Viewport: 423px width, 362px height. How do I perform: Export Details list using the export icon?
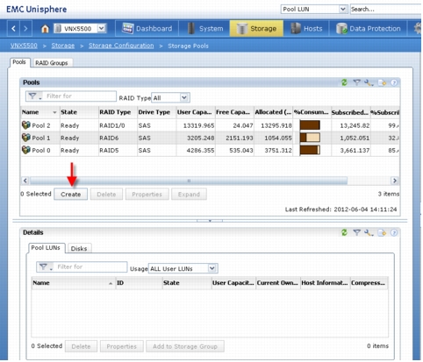pyautogui.click(x=382, y=233)
